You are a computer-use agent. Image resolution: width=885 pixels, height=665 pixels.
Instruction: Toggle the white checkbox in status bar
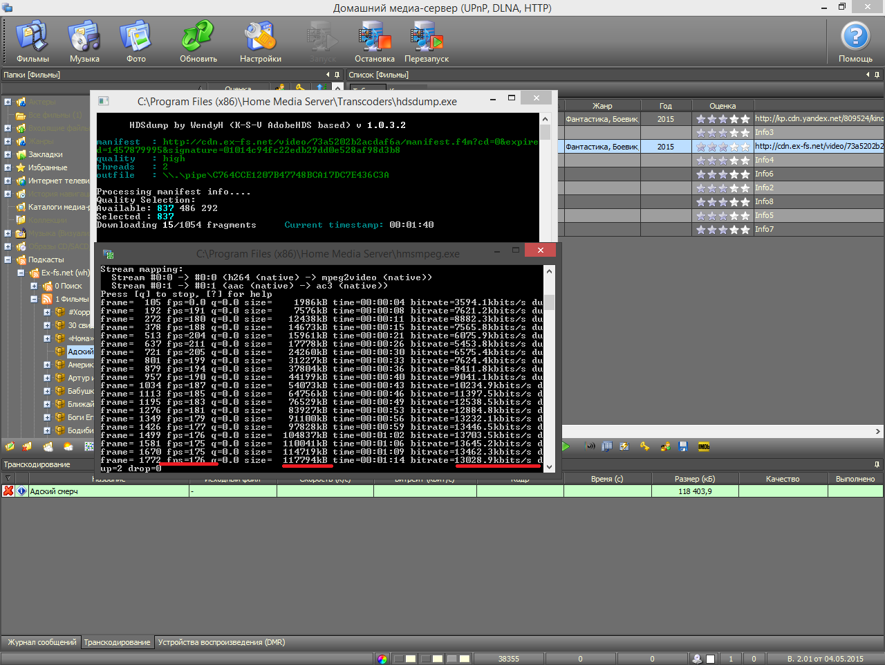pyautogui.click(x=710, y=659)
